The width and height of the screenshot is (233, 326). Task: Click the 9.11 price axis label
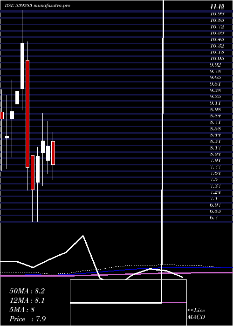coord(215,103)
